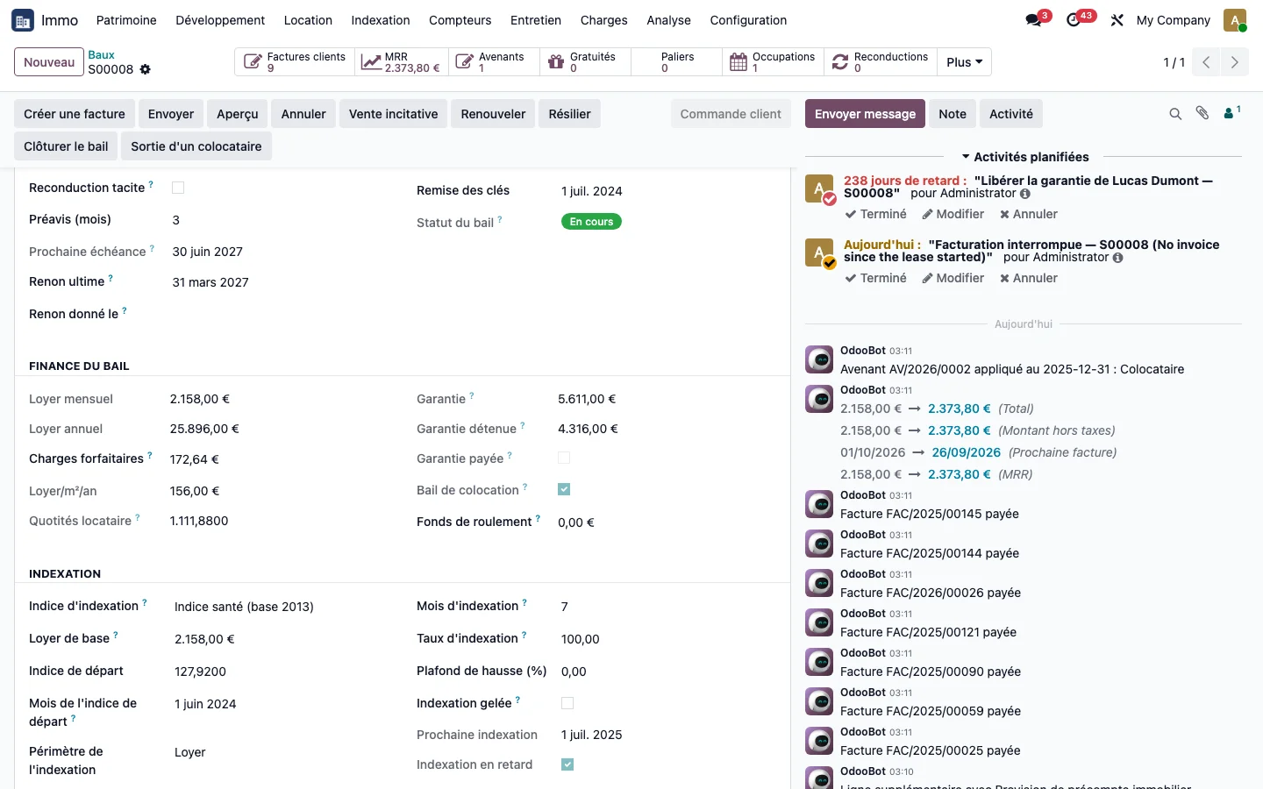Click Envoyer message button
1263x789 pixels.
tap(865, 114)
